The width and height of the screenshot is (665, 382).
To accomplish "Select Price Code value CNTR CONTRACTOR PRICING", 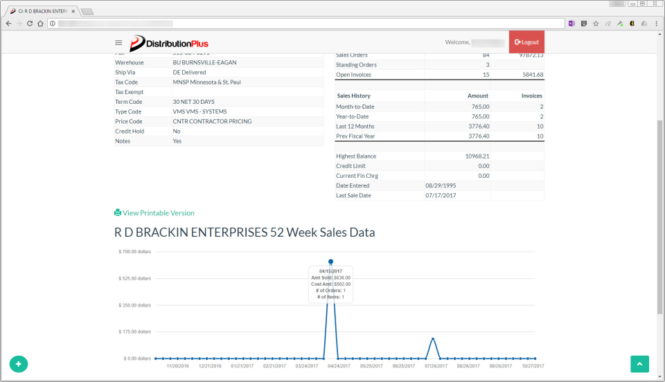I will tap(212, 122).
